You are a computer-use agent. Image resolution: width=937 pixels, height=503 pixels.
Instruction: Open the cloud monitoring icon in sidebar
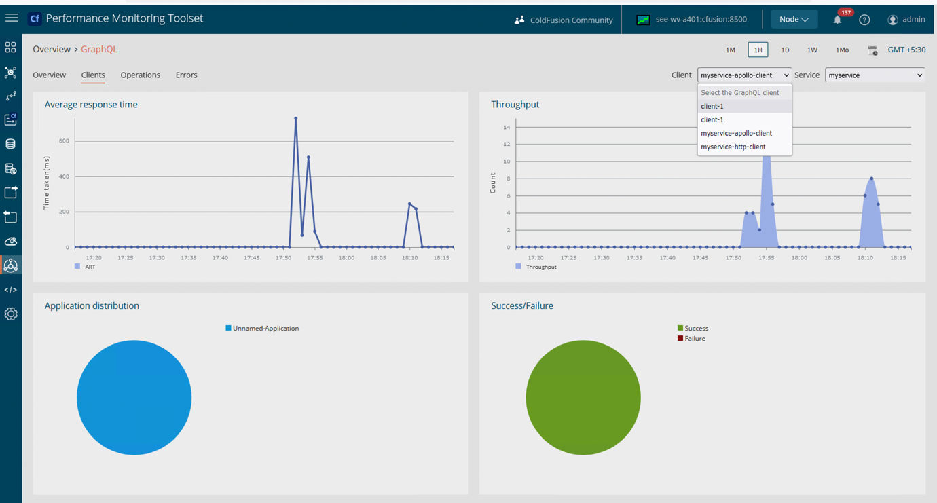[x=10, y=241]
